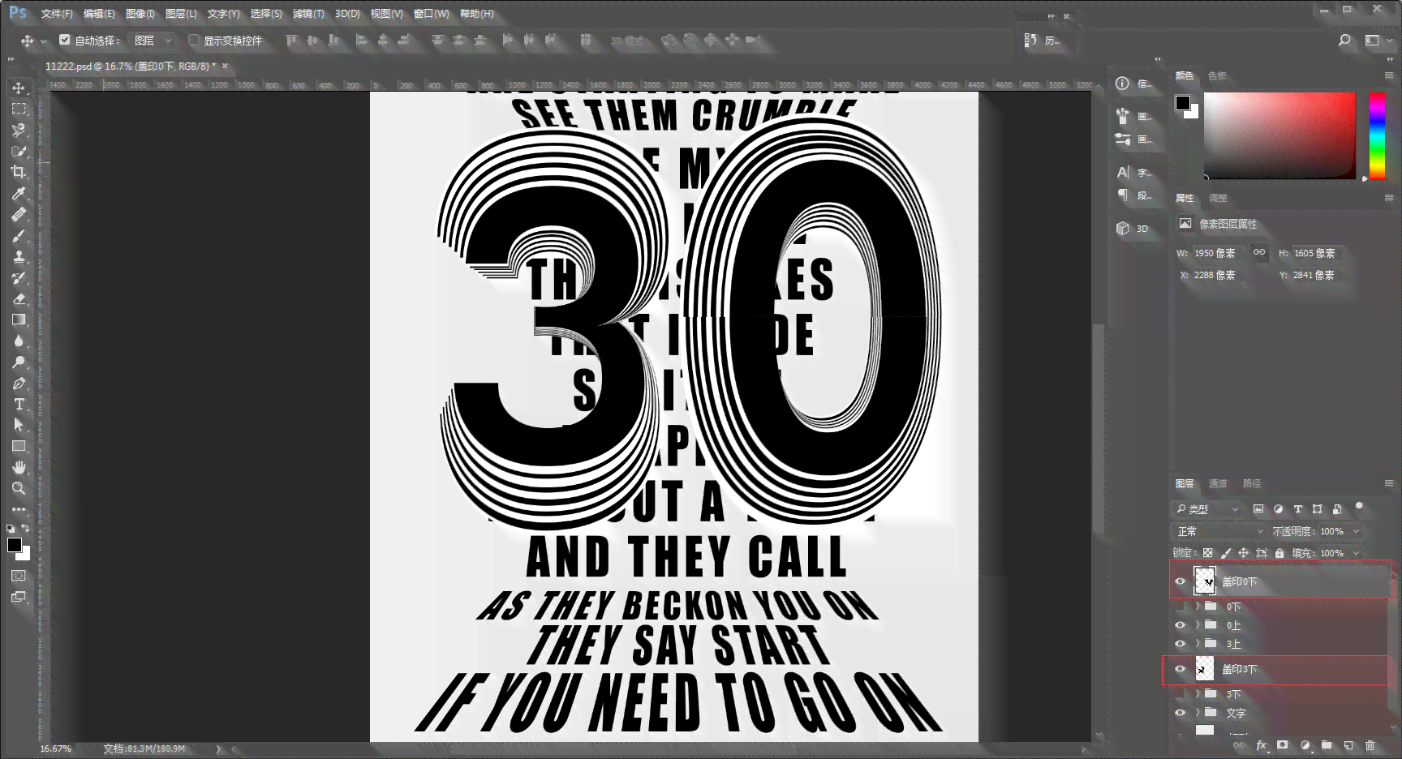
Task: Select the Horizontal Type tool
Action: tap(19, 404)
